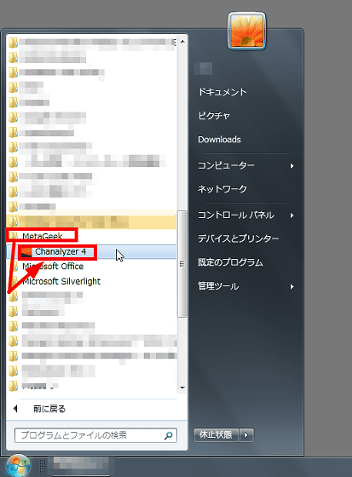Open ドキュメント

tap(222, 92)
